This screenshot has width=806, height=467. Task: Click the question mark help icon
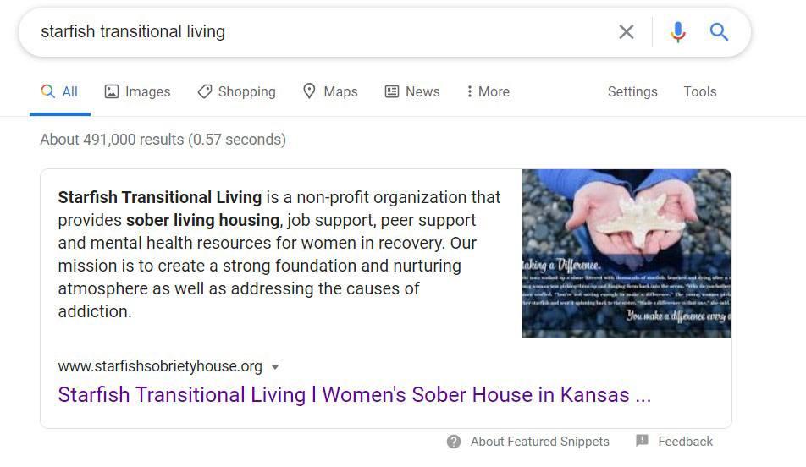coord(454,442)
